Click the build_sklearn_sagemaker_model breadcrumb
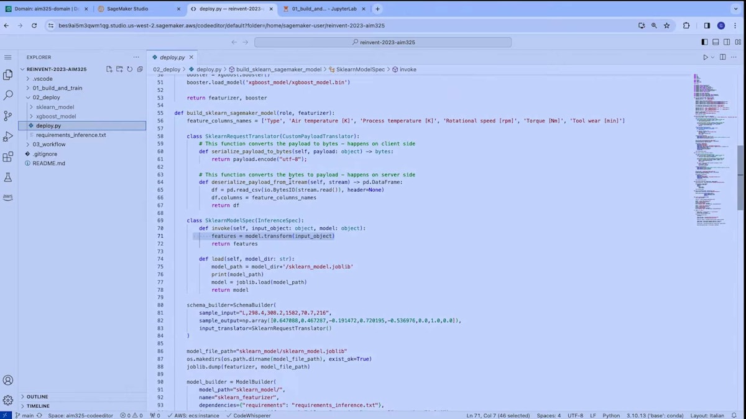This screenshot has width=746, height=419. pyautogui.click(x=279, y=70)
